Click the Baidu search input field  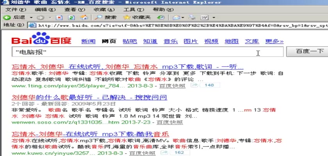coord(148,52)
